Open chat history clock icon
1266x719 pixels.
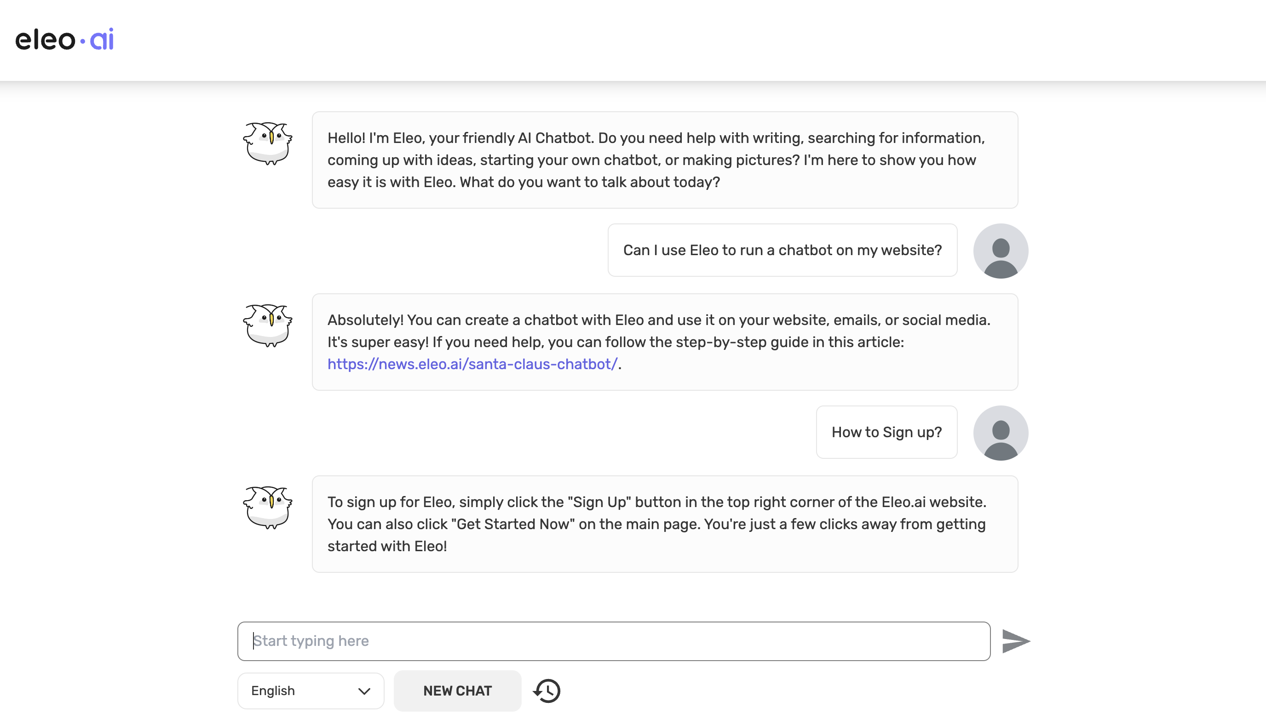[x=547, y=690]
